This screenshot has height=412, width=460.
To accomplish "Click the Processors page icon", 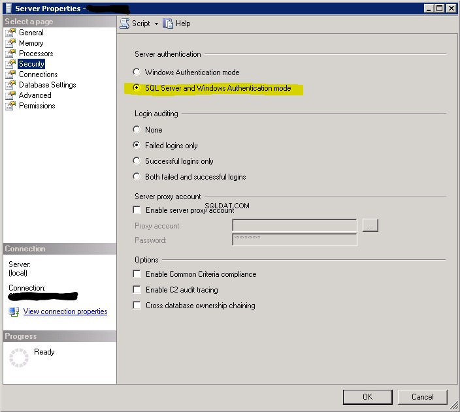I will 10,54.
